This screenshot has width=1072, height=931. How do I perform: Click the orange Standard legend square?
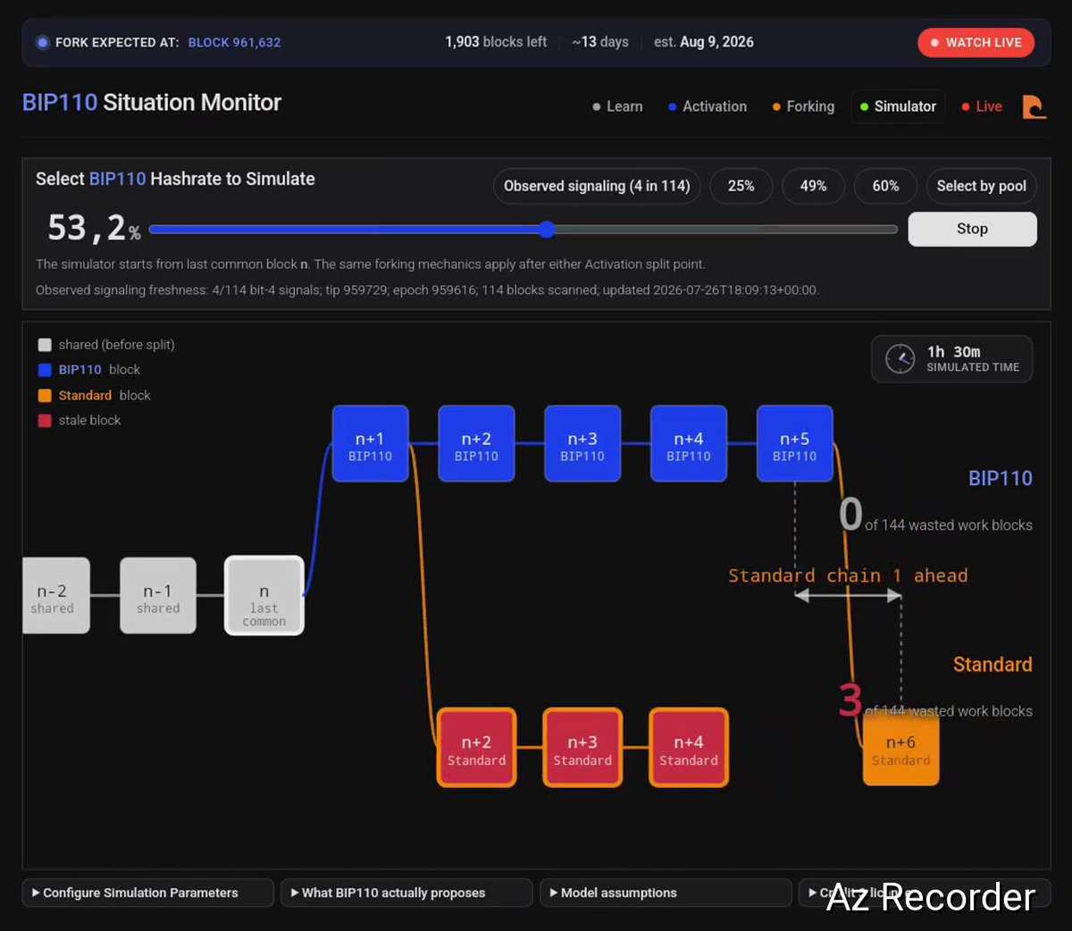(45, 396)
